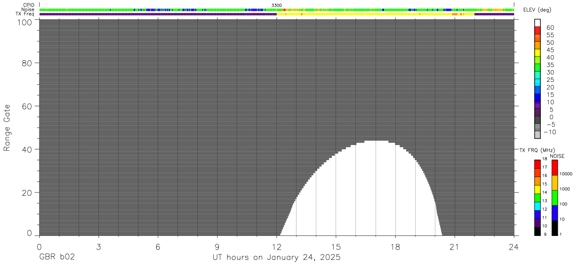This screenshot has width=578, height=267.
Task: Click the ELEV legend value '25'
Action: click(550, 80)
